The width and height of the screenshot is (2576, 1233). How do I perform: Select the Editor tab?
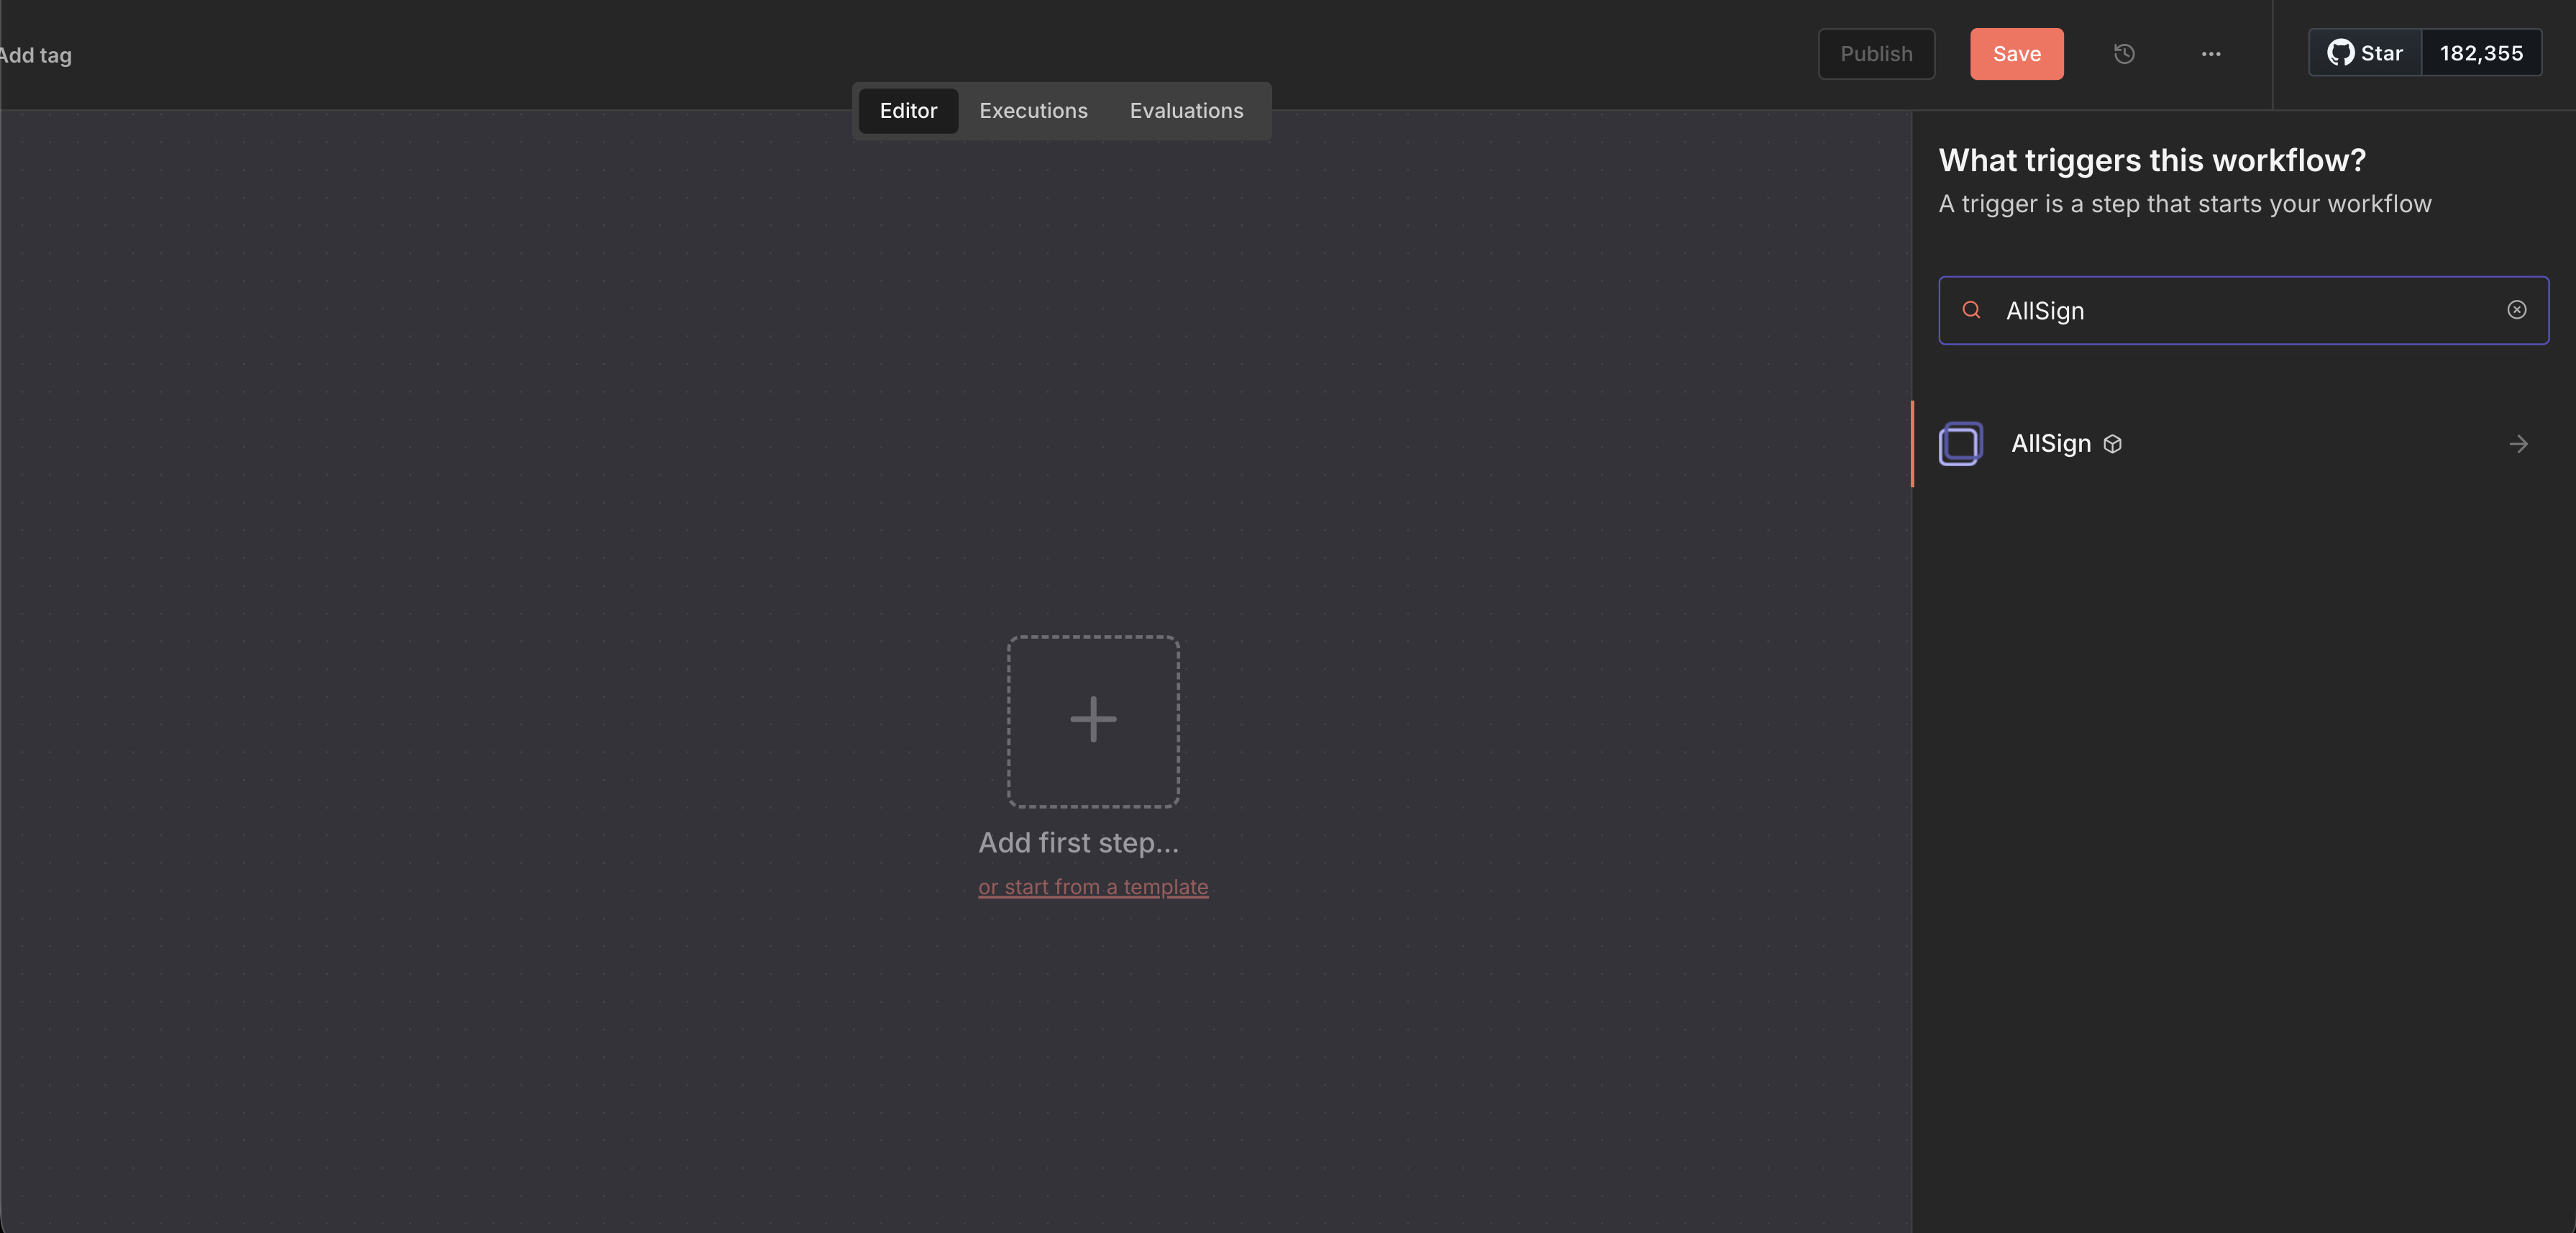click(908, 110)
